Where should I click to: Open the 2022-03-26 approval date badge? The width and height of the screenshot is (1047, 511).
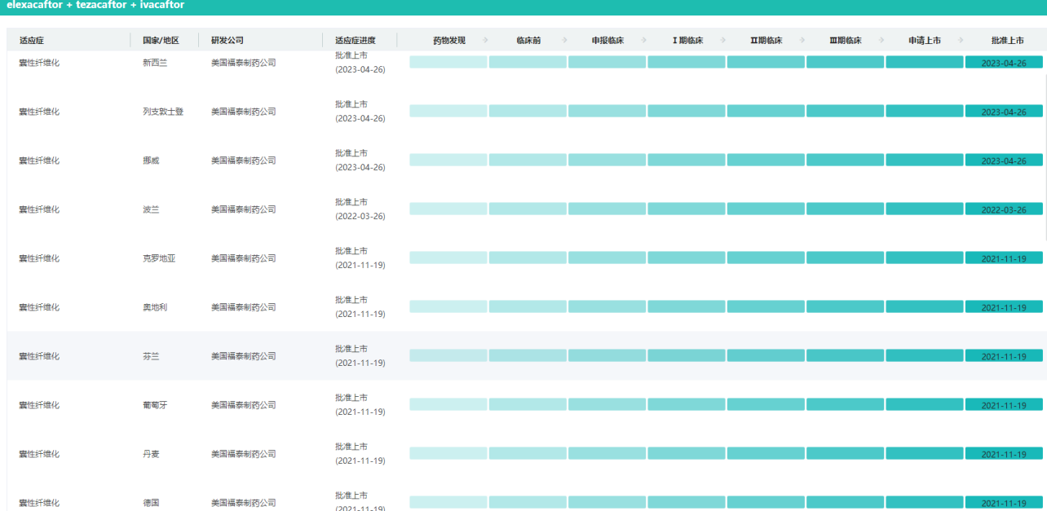1004,209
